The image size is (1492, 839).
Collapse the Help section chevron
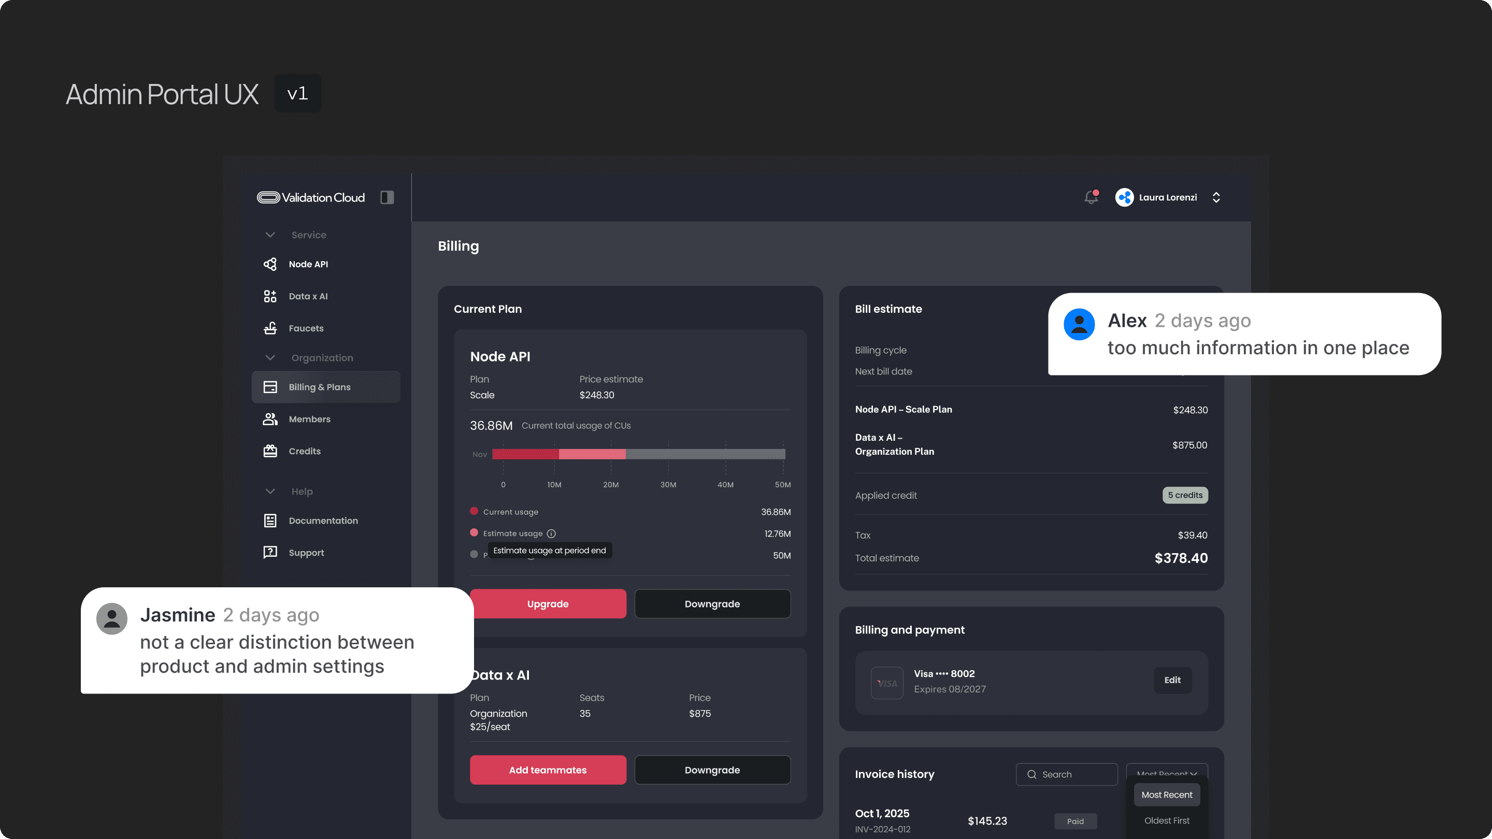(270, 491)
